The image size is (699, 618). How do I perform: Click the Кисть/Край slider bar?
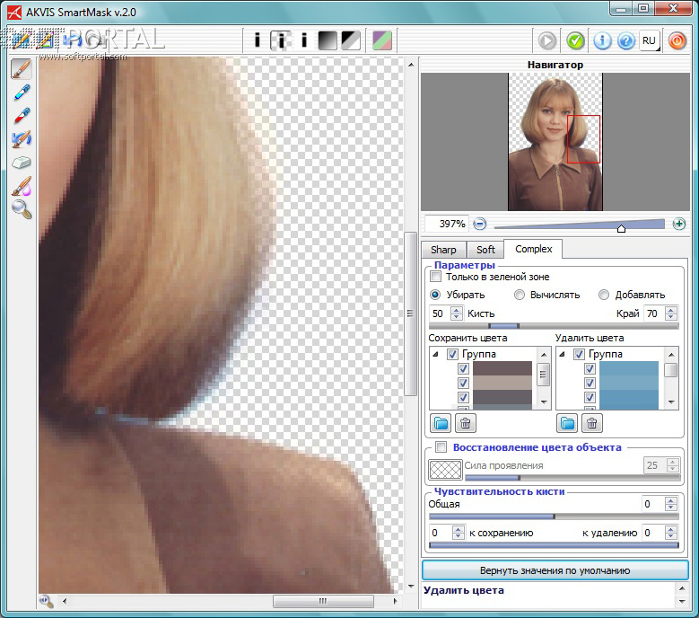point(554,326)
